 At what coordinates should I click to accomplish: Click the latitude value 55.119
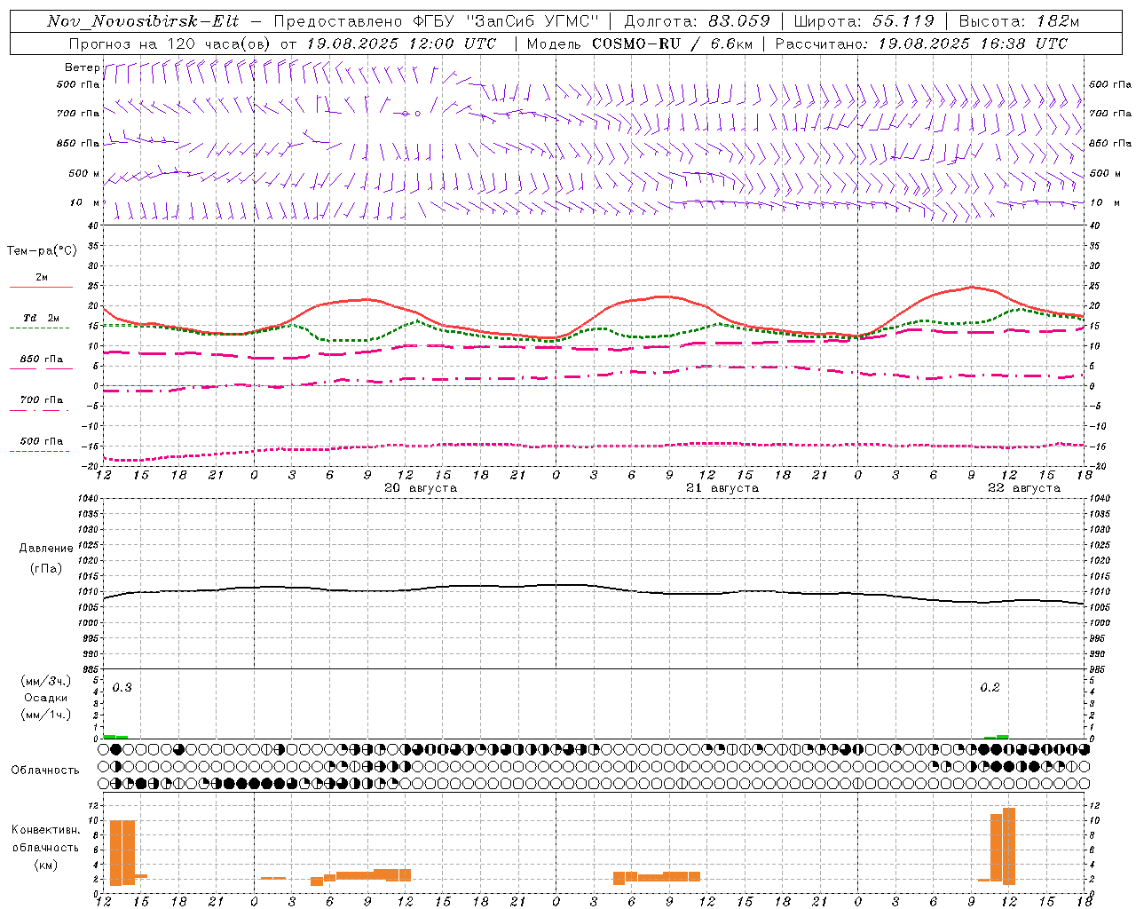click(903, 21)
